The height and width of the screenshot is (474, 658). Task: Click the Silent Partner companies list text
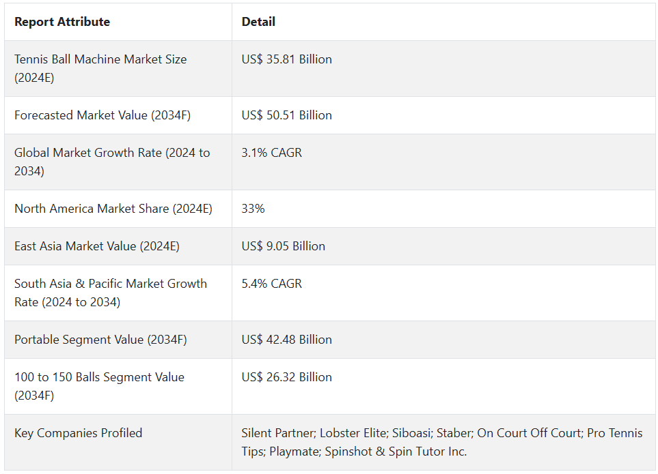(x=441, y=442)
